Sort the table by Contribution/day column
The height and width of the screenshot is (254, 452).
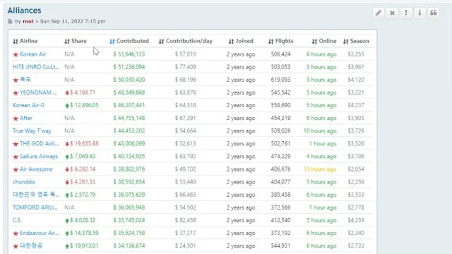(x=185, y=41)
